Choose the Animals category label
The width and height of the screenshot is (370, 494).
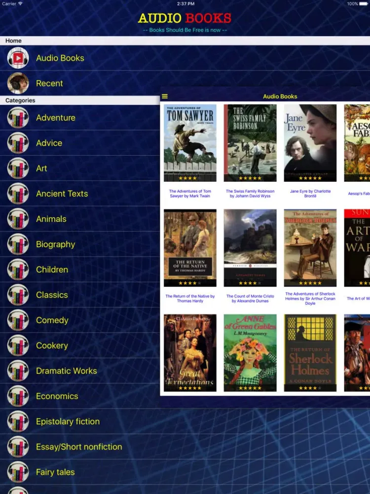pyautogui.click(x=51, y=219)
